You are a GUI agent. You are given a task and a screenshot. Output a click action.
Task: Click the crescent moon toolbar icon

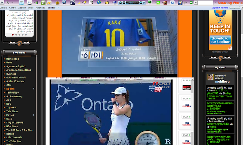[x=79, y=3]
